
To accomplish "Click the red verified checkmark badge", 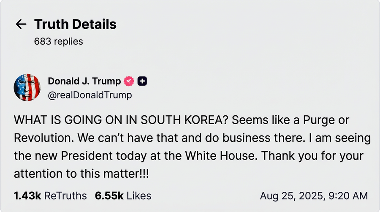I will pyautogui.click(x=129, y=81).
